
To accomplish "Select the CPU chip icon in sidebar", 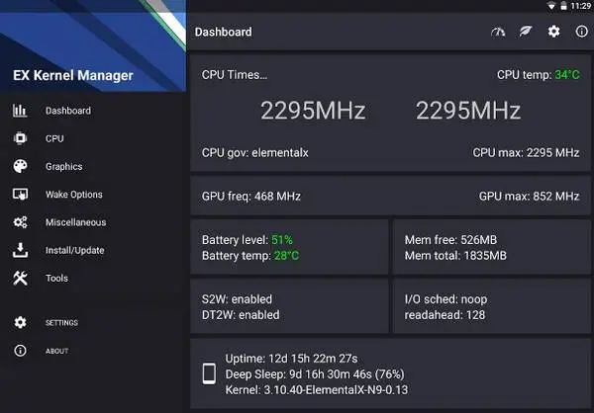I will [x=20, y=138].
